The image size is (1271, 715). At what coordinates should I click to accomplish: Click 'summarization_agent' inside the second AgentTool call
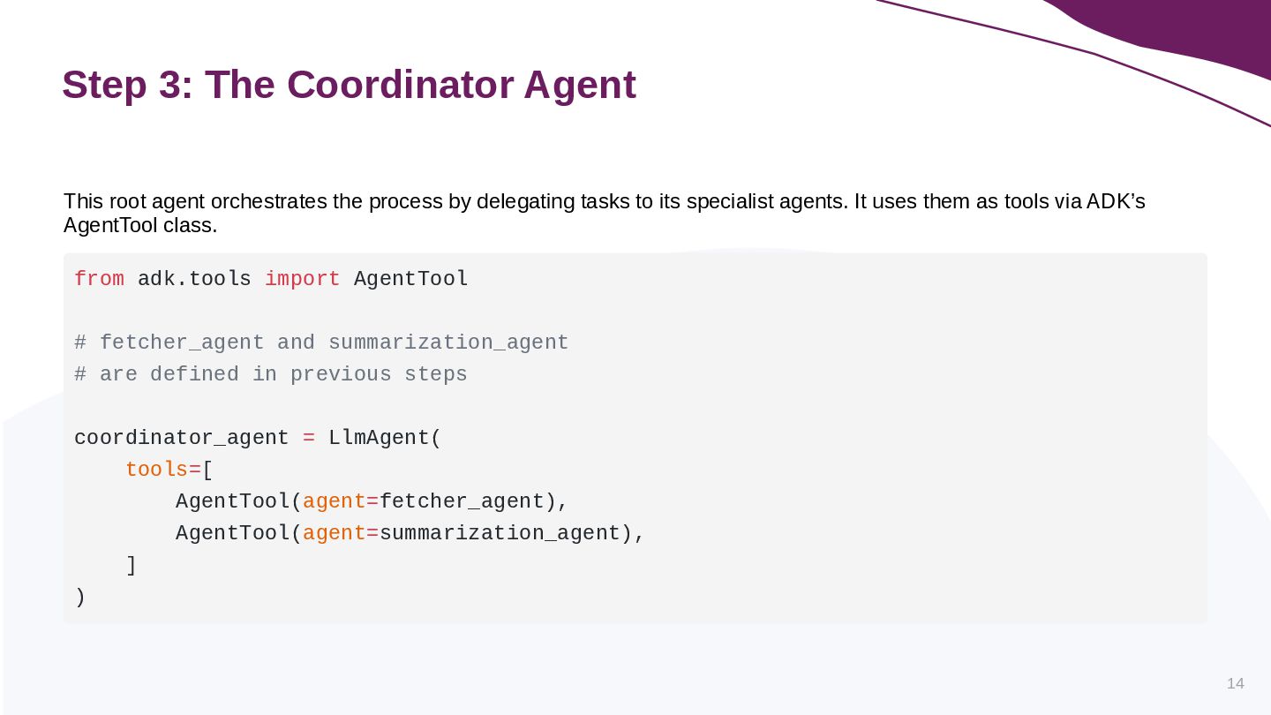point(500,533)
